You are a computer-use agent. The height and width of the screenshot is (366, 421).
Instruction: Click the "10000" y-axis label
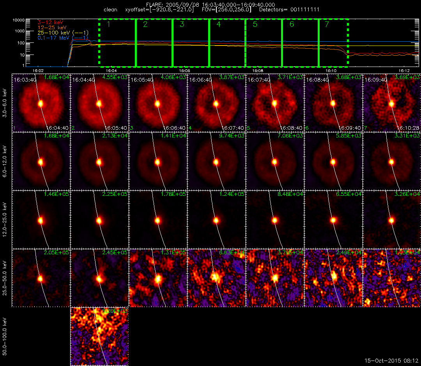[x=19, y=20]
